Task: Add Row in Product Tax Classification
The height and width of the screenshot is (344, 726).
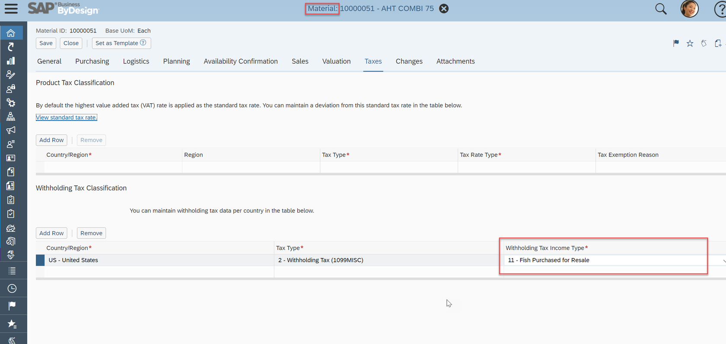Action: click(x=51, y=140)
